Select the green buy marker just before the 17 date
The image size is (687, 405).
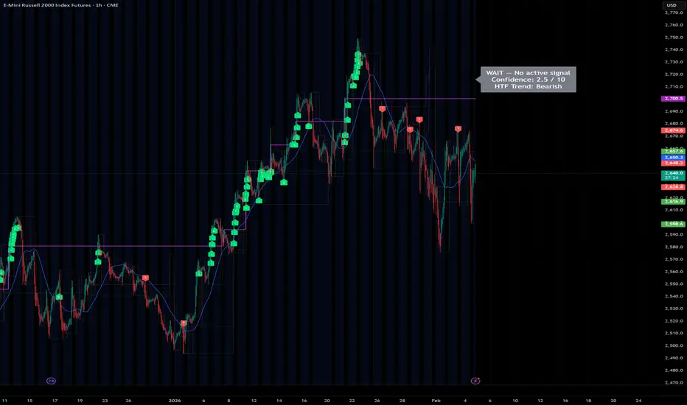[59, 297]
